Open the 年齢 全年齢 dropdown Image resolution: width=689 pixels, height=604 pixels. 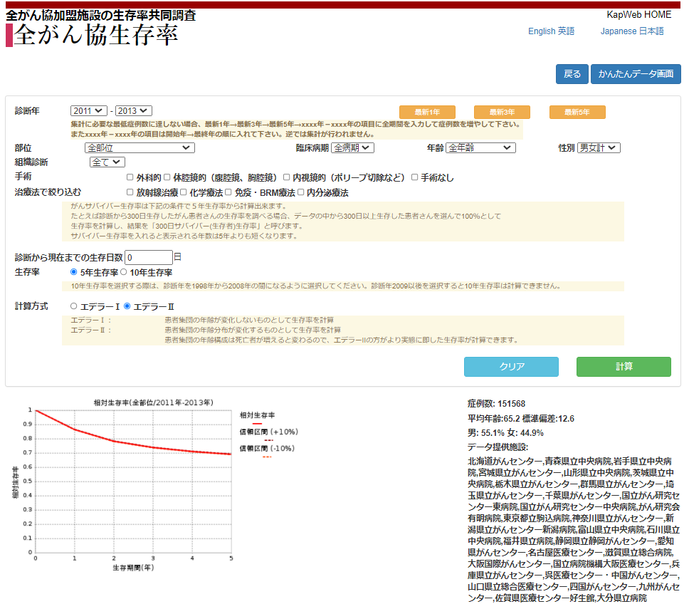[480, 147]
